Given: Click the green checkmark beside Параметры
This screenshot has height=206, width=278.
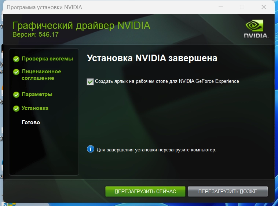Looking at the screenshot, I should click(16, 95).
